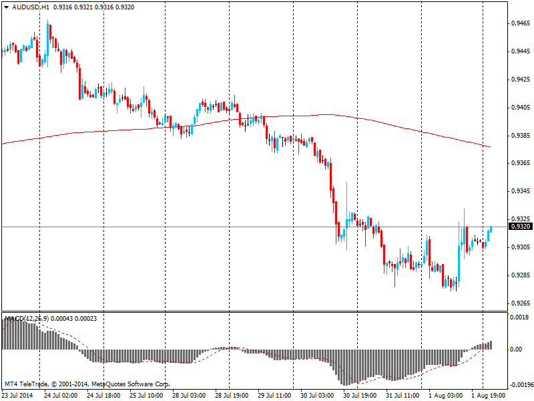Select the current price label 0.9320

coord(521,227)
